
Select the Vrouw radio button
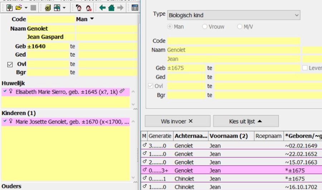(205, 27)
